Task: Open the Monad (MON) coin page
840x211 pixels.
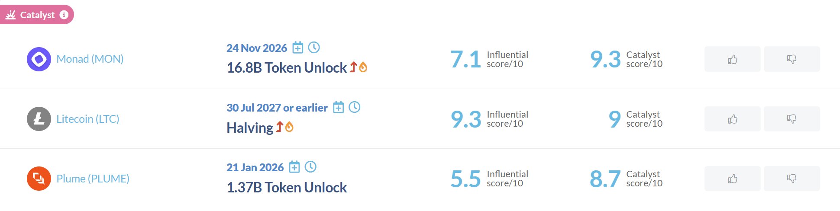Action: point(90,59)
